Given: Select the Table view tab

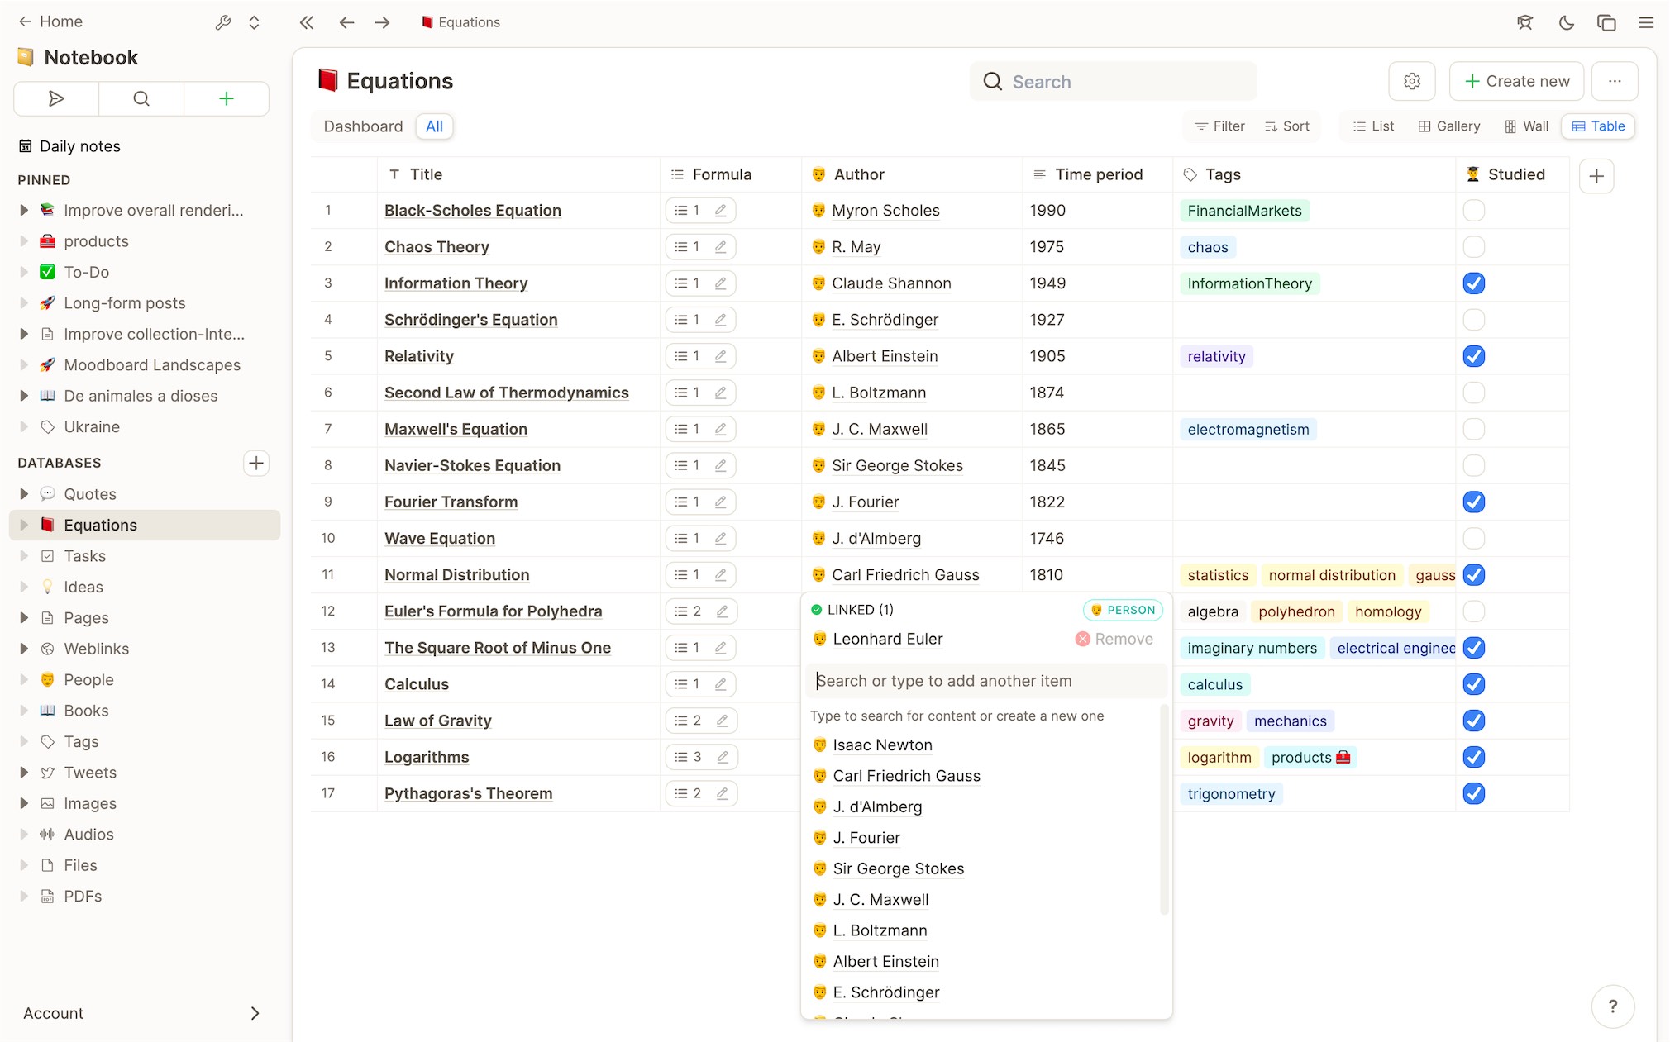Looking at the screenshot, I should click(1599, 126).
